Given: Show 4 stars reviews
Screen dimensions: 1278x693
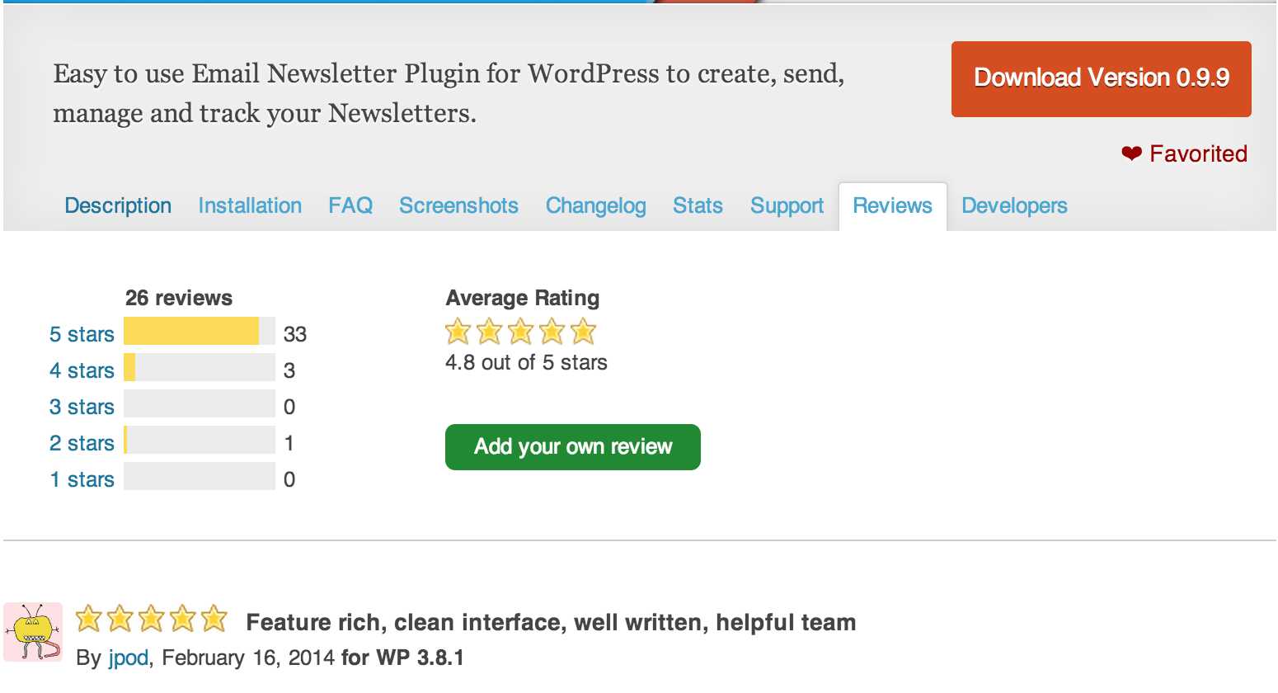Looking at the screenshot, I should (82, 370).
